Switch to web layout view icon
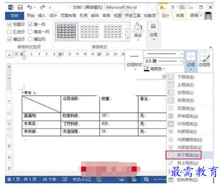Image resolution: width=222 pixels, height=185 pixels. click(146, 180)
